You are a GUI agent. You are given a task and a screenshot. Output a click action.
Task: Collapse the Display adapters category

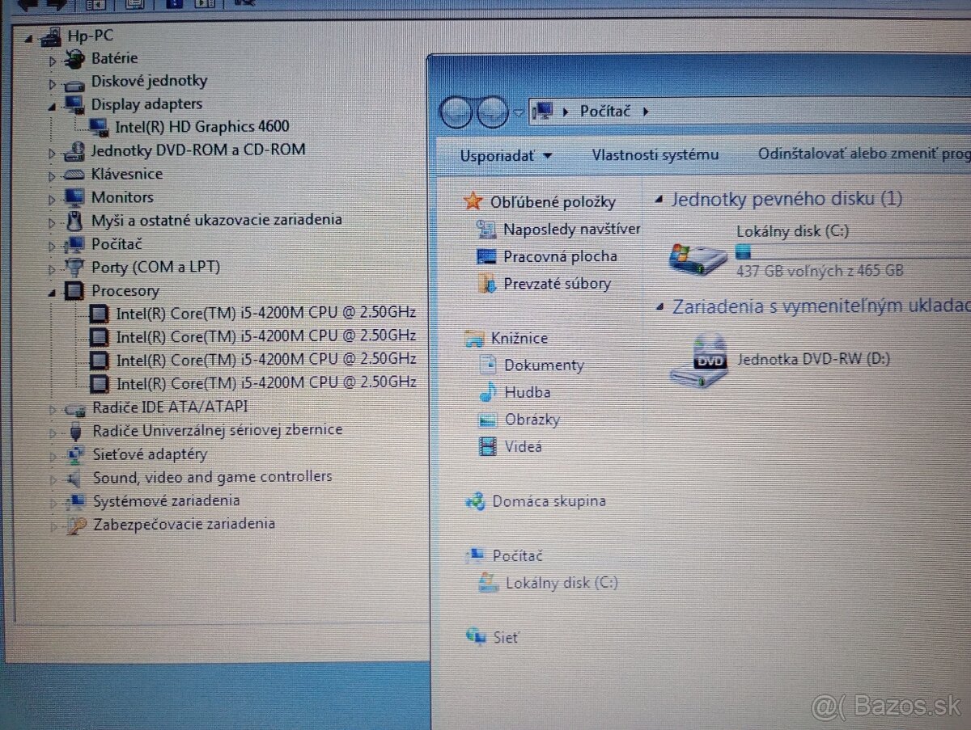point(53,106)
